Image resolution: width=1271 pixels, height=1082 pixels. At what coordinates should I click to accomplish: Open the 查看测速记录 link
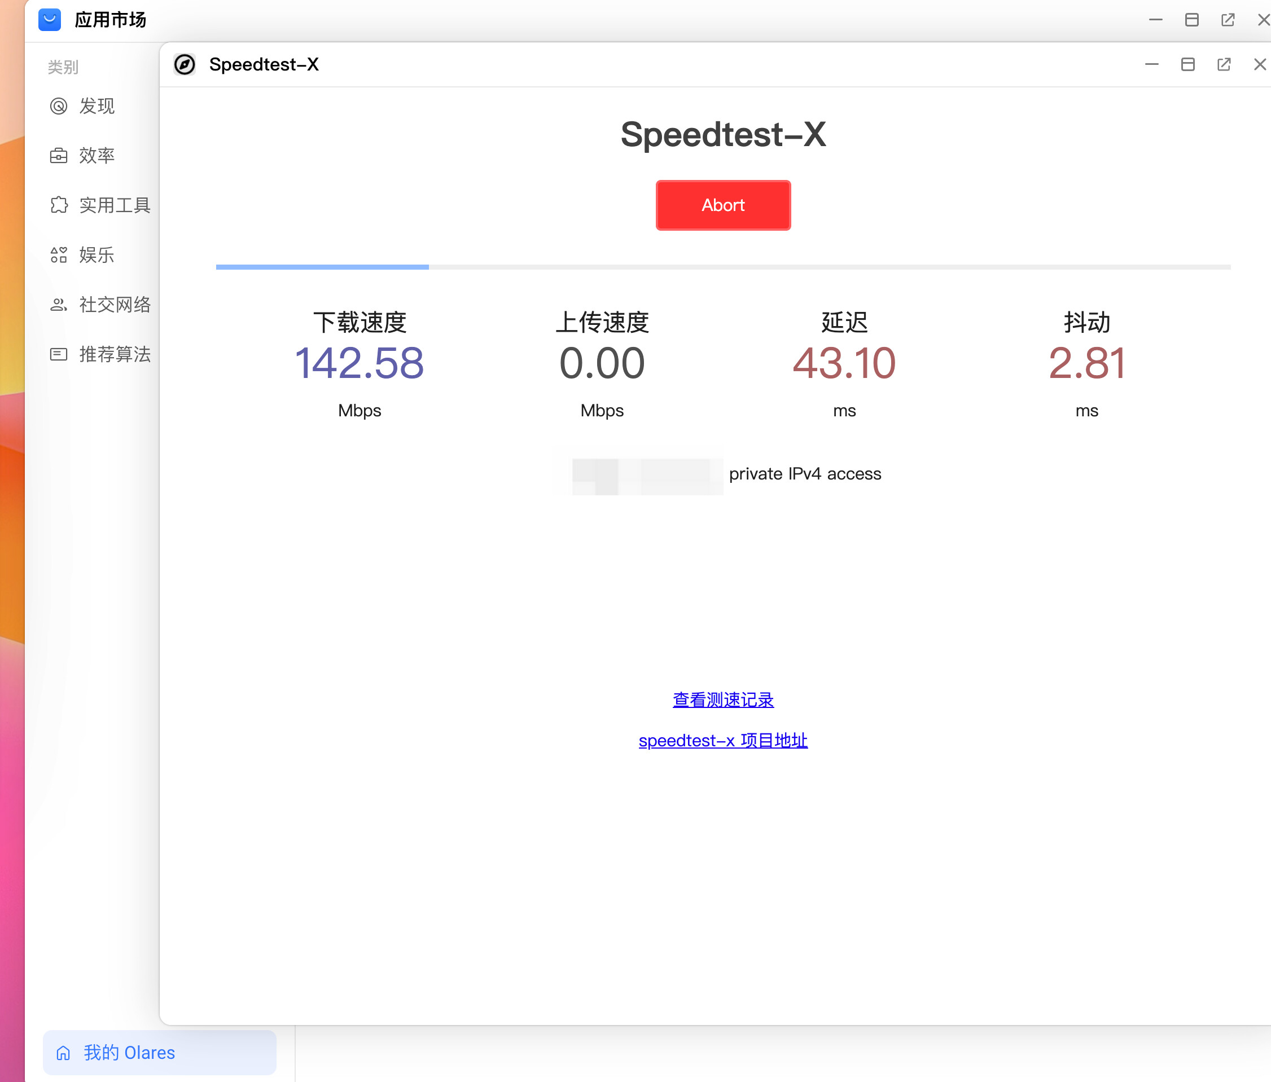[722, 700]
